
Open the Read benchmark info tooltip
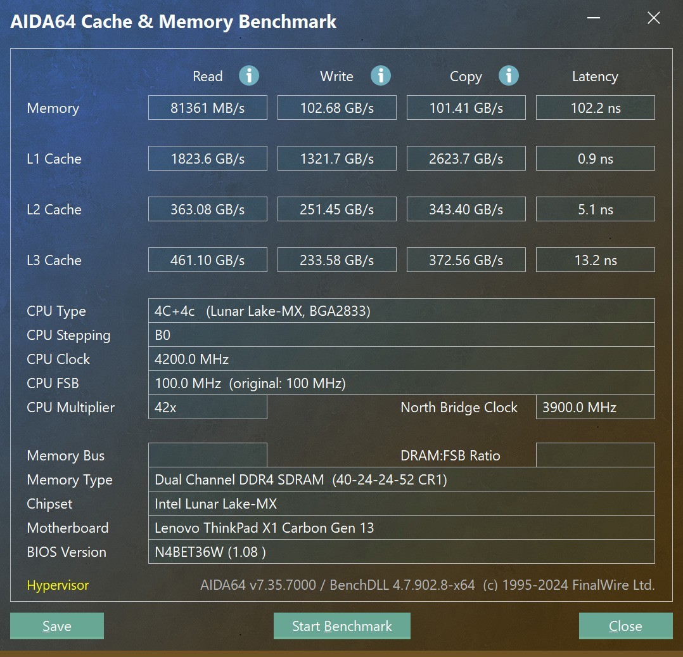[249, 75]
